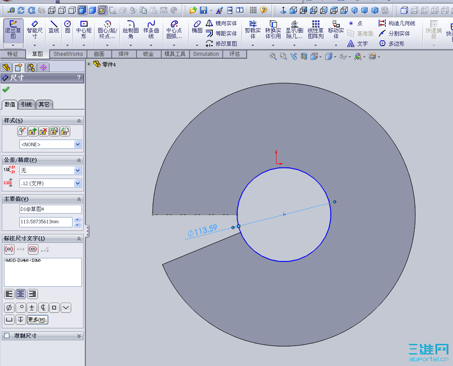Click the green checkmark to accept dimension

click(6, 90)
